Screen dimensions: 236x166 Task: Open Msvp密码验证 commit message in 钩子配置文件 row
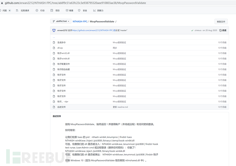pos(119,64)
